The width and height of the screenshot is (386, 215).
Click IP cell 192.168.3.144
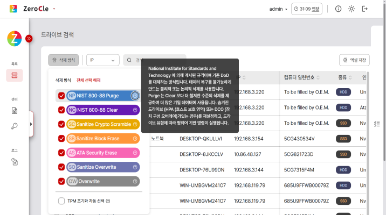(249, 170)
